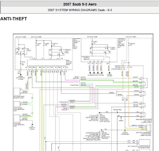The width and height of the screenshot is (159, 151).
Task: Click the '2007 Saab 9-3 Aero' title
Action: (x=80, y=4)
